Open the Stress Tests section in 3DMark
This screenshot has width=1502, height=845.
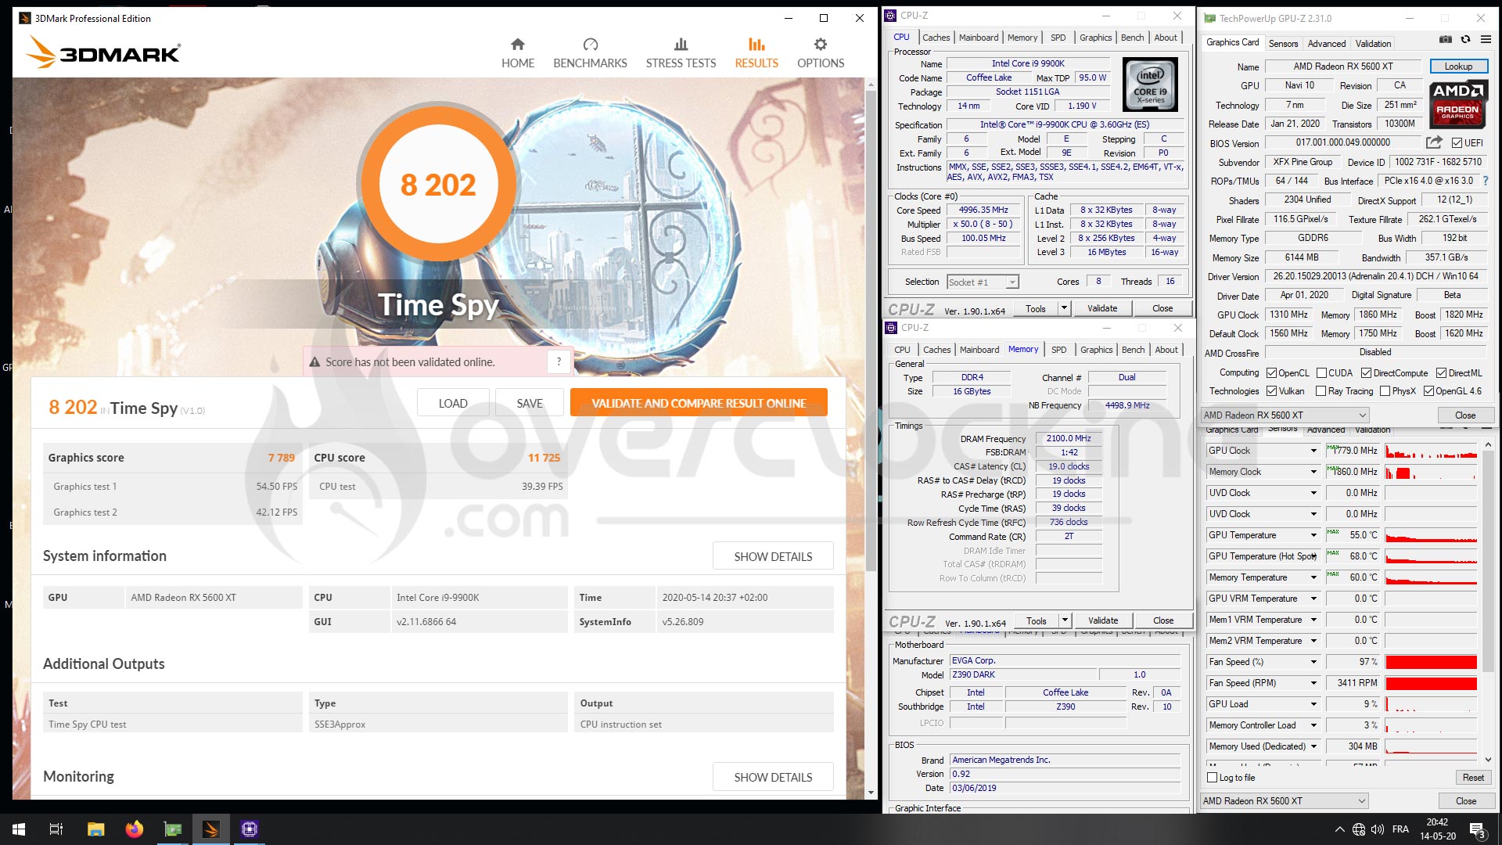point(681,53)
